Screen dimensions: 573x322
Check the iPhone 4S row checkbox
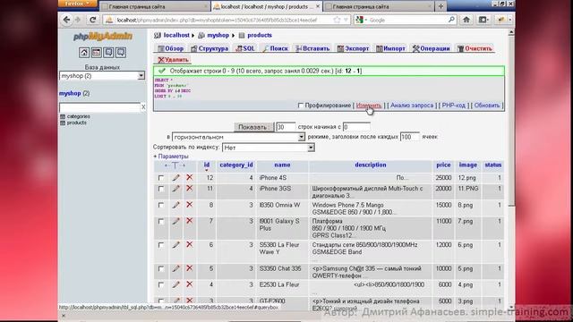tap(161, 178)
